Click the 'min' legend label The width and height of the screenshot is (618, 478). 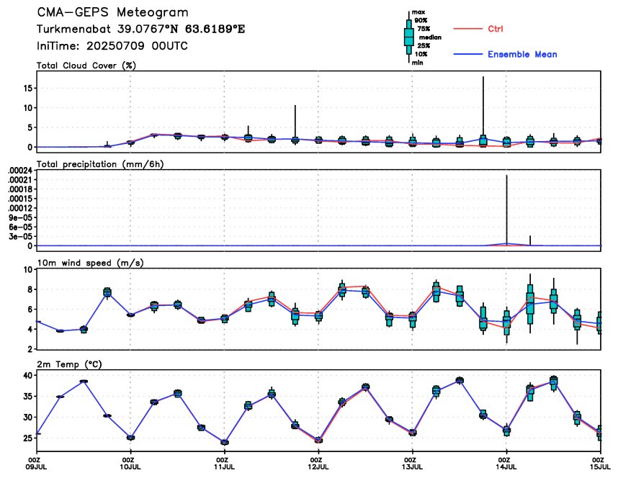click(x=417, y=63)
